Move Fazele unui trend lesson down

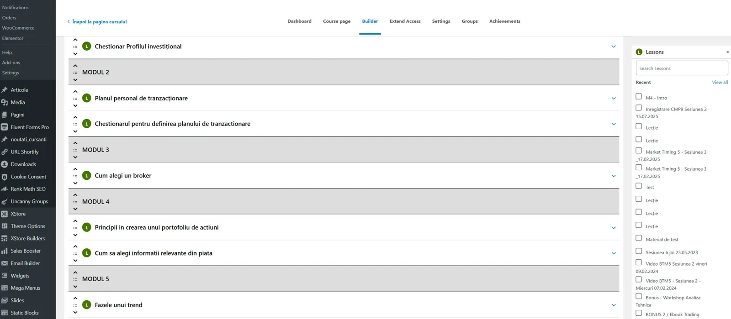coord(75,313)
